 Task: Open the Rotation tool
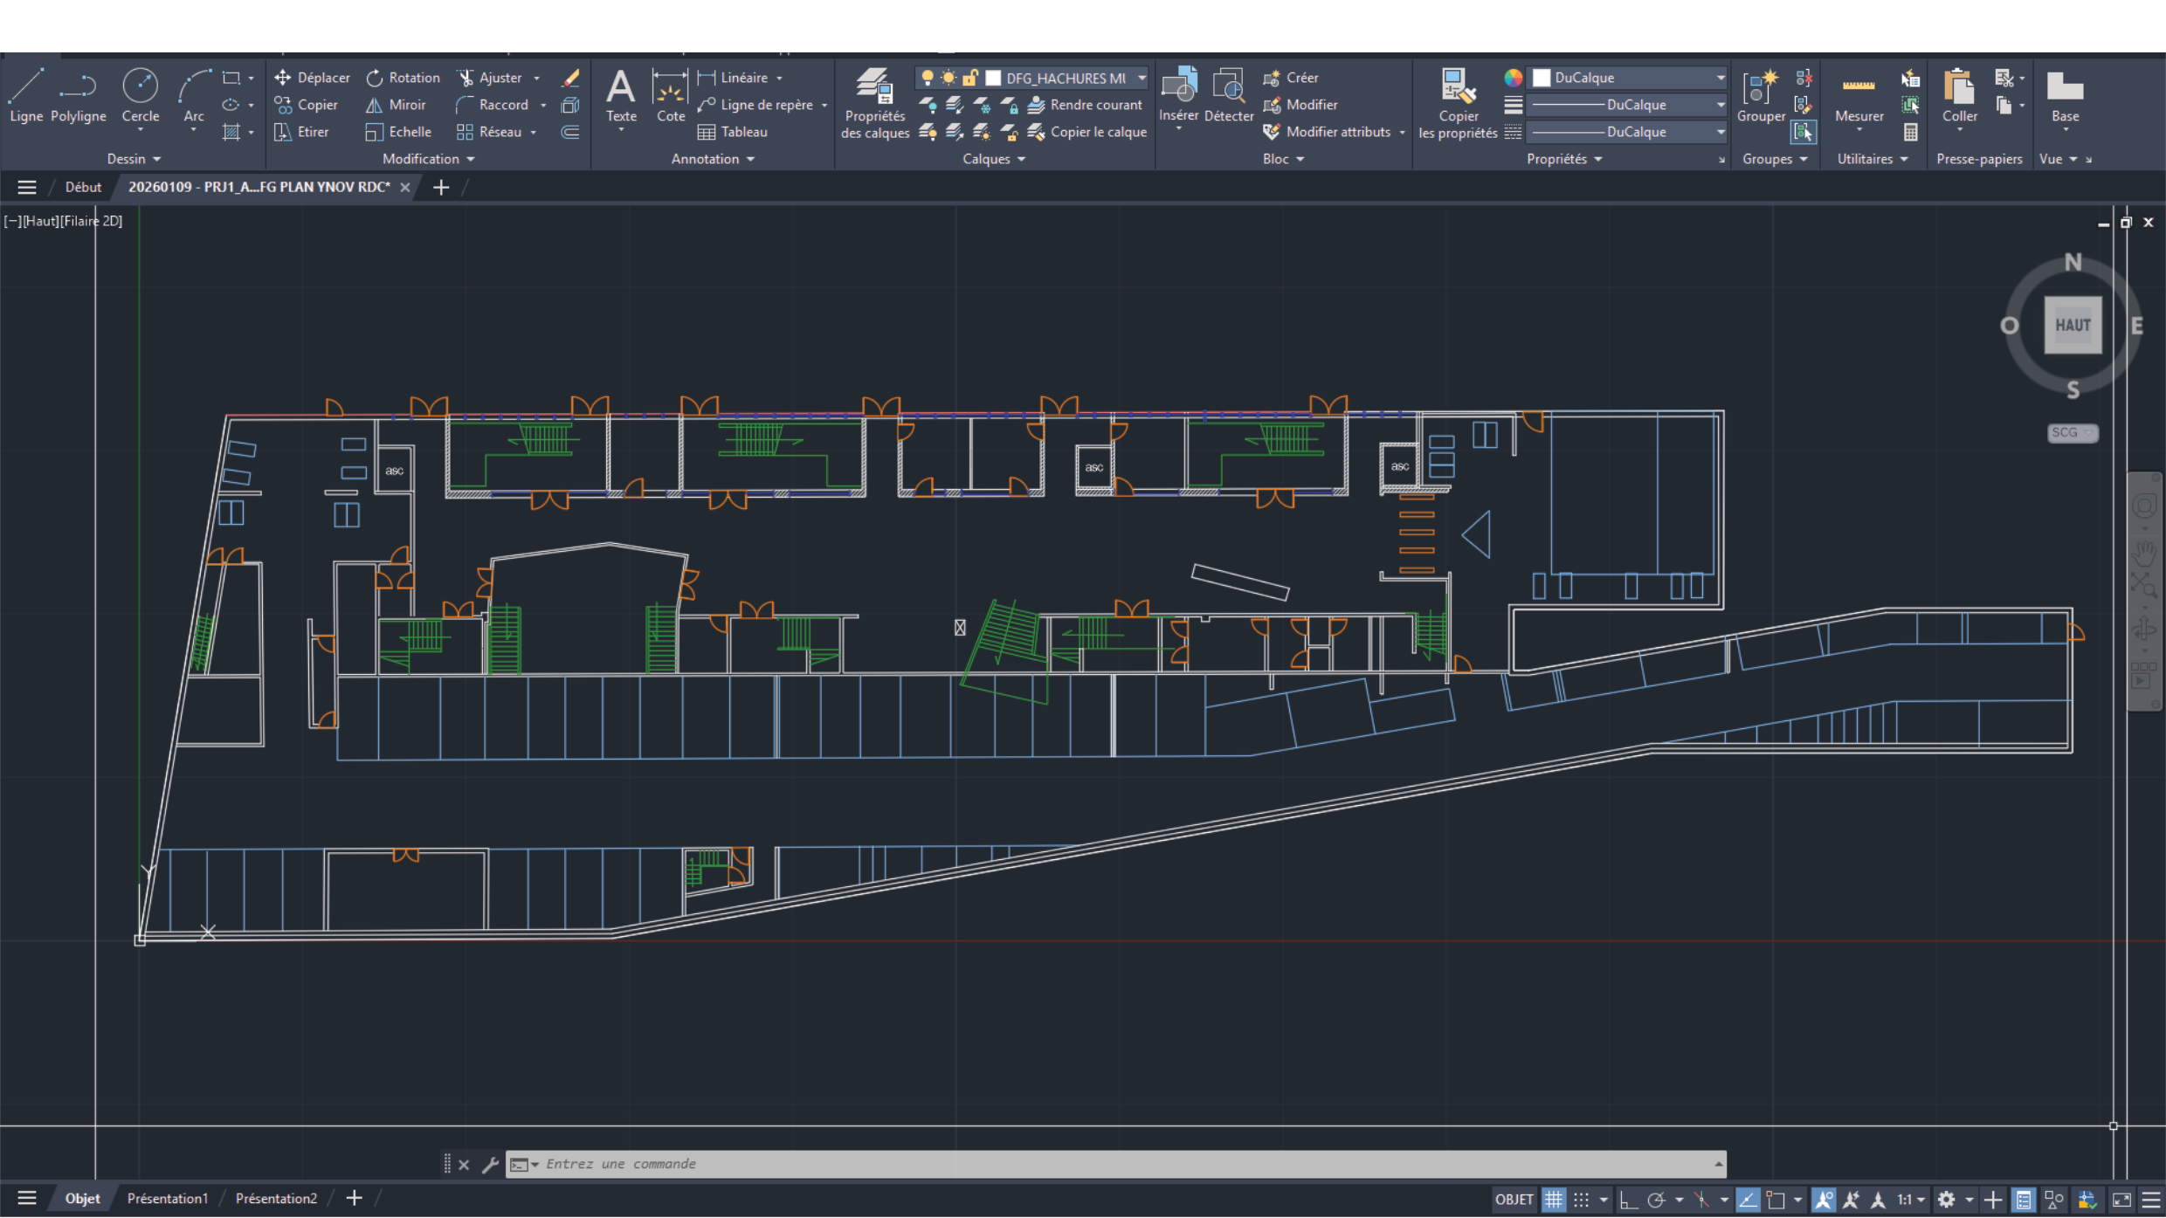coord(403,77)
